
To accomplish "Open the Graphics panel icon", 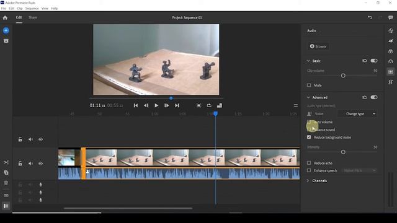I will (x=391, y=30).
